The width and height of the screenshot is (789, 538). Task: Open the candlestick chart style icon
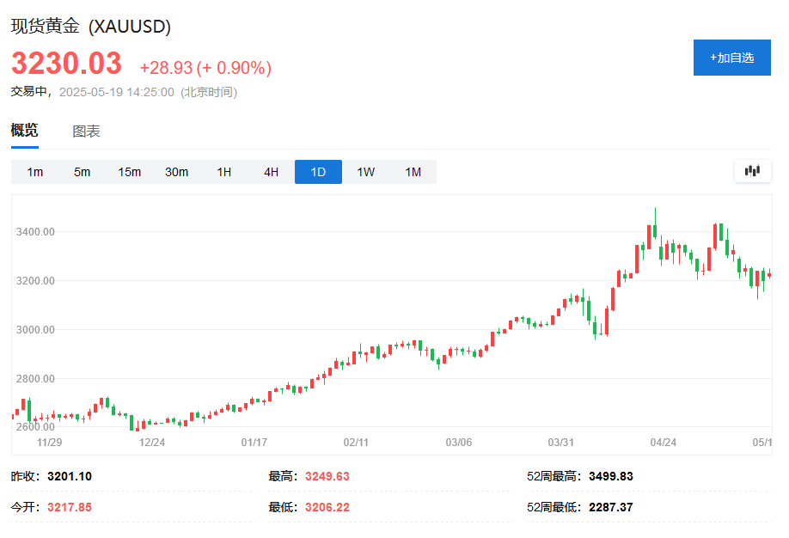pyautogui.click(x=751, y=171)
